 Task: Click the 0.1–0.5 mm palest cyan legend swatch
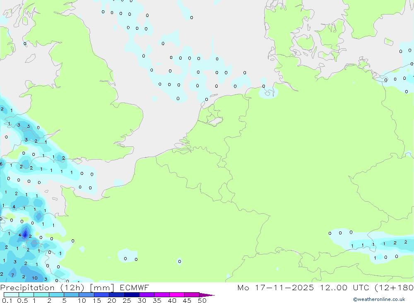[x=11, y=295]
